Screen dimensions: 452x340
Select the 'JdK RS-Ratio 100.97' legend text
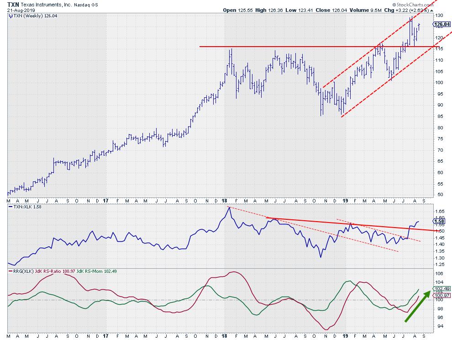coord(55,271)
